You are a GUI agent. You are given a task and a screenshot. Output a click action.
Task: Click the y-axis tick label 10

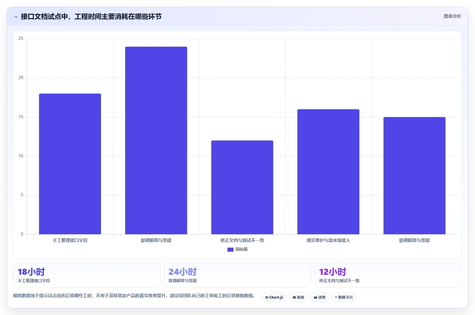[21, 156]
